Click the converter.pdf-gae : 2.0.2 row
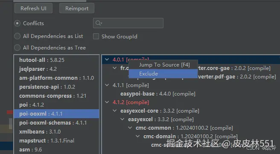Viewport: 280px width, 154px height. [x=237, y=77]
